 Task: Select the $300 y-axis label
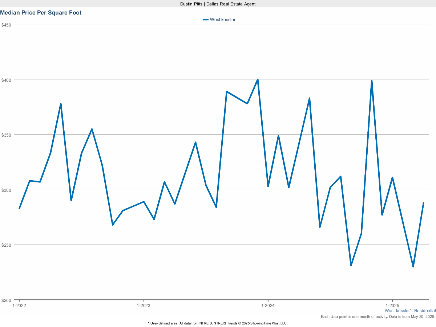click(7, 190)
